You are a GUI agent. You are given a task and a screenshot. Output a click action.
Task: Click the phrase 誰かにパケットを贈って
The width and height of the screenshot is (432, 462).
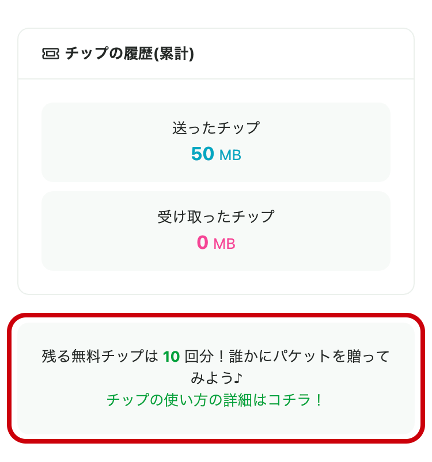[x=309, y=356]
